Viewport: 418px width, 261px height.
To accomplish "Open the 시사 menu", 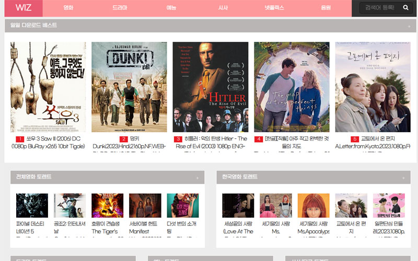I will 223,8.
